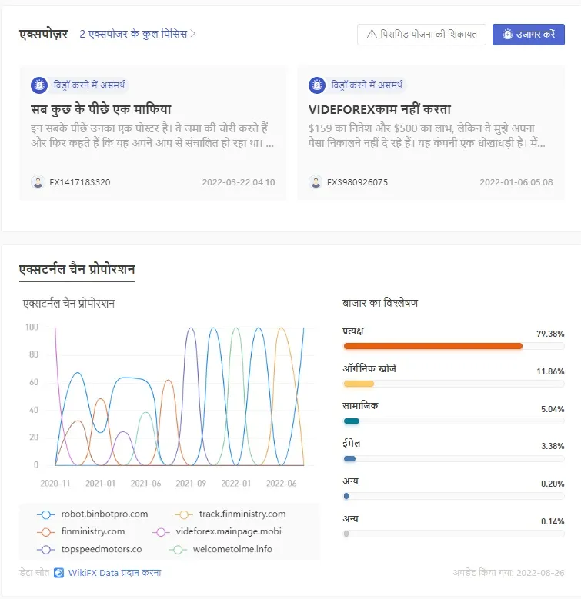Click the orange प्रत्यक्ष progress bar
The height and width of the screenshot is (599, 581).
tap(433, 346)
